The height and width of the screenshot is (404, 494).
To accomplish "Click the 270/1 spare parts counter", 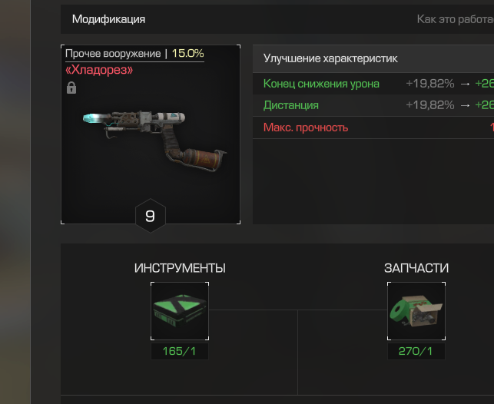I will (x=416, y=351).
